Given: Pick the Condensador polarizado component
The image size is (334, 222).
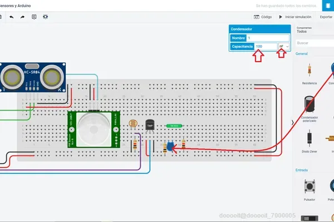Looking at the screenshot, I should pos(310,104).
